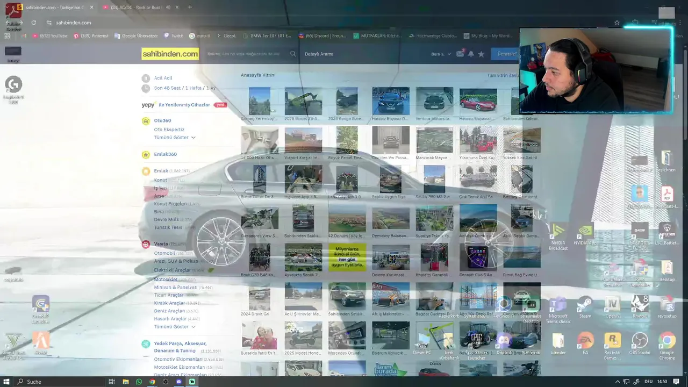Open a new browser tab with plus

190,7
